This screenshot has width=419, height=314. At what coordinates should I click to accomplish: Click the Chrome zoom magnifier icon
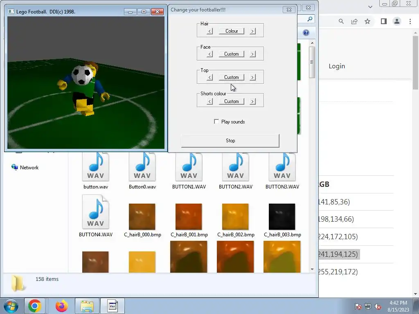pos(341,21)
